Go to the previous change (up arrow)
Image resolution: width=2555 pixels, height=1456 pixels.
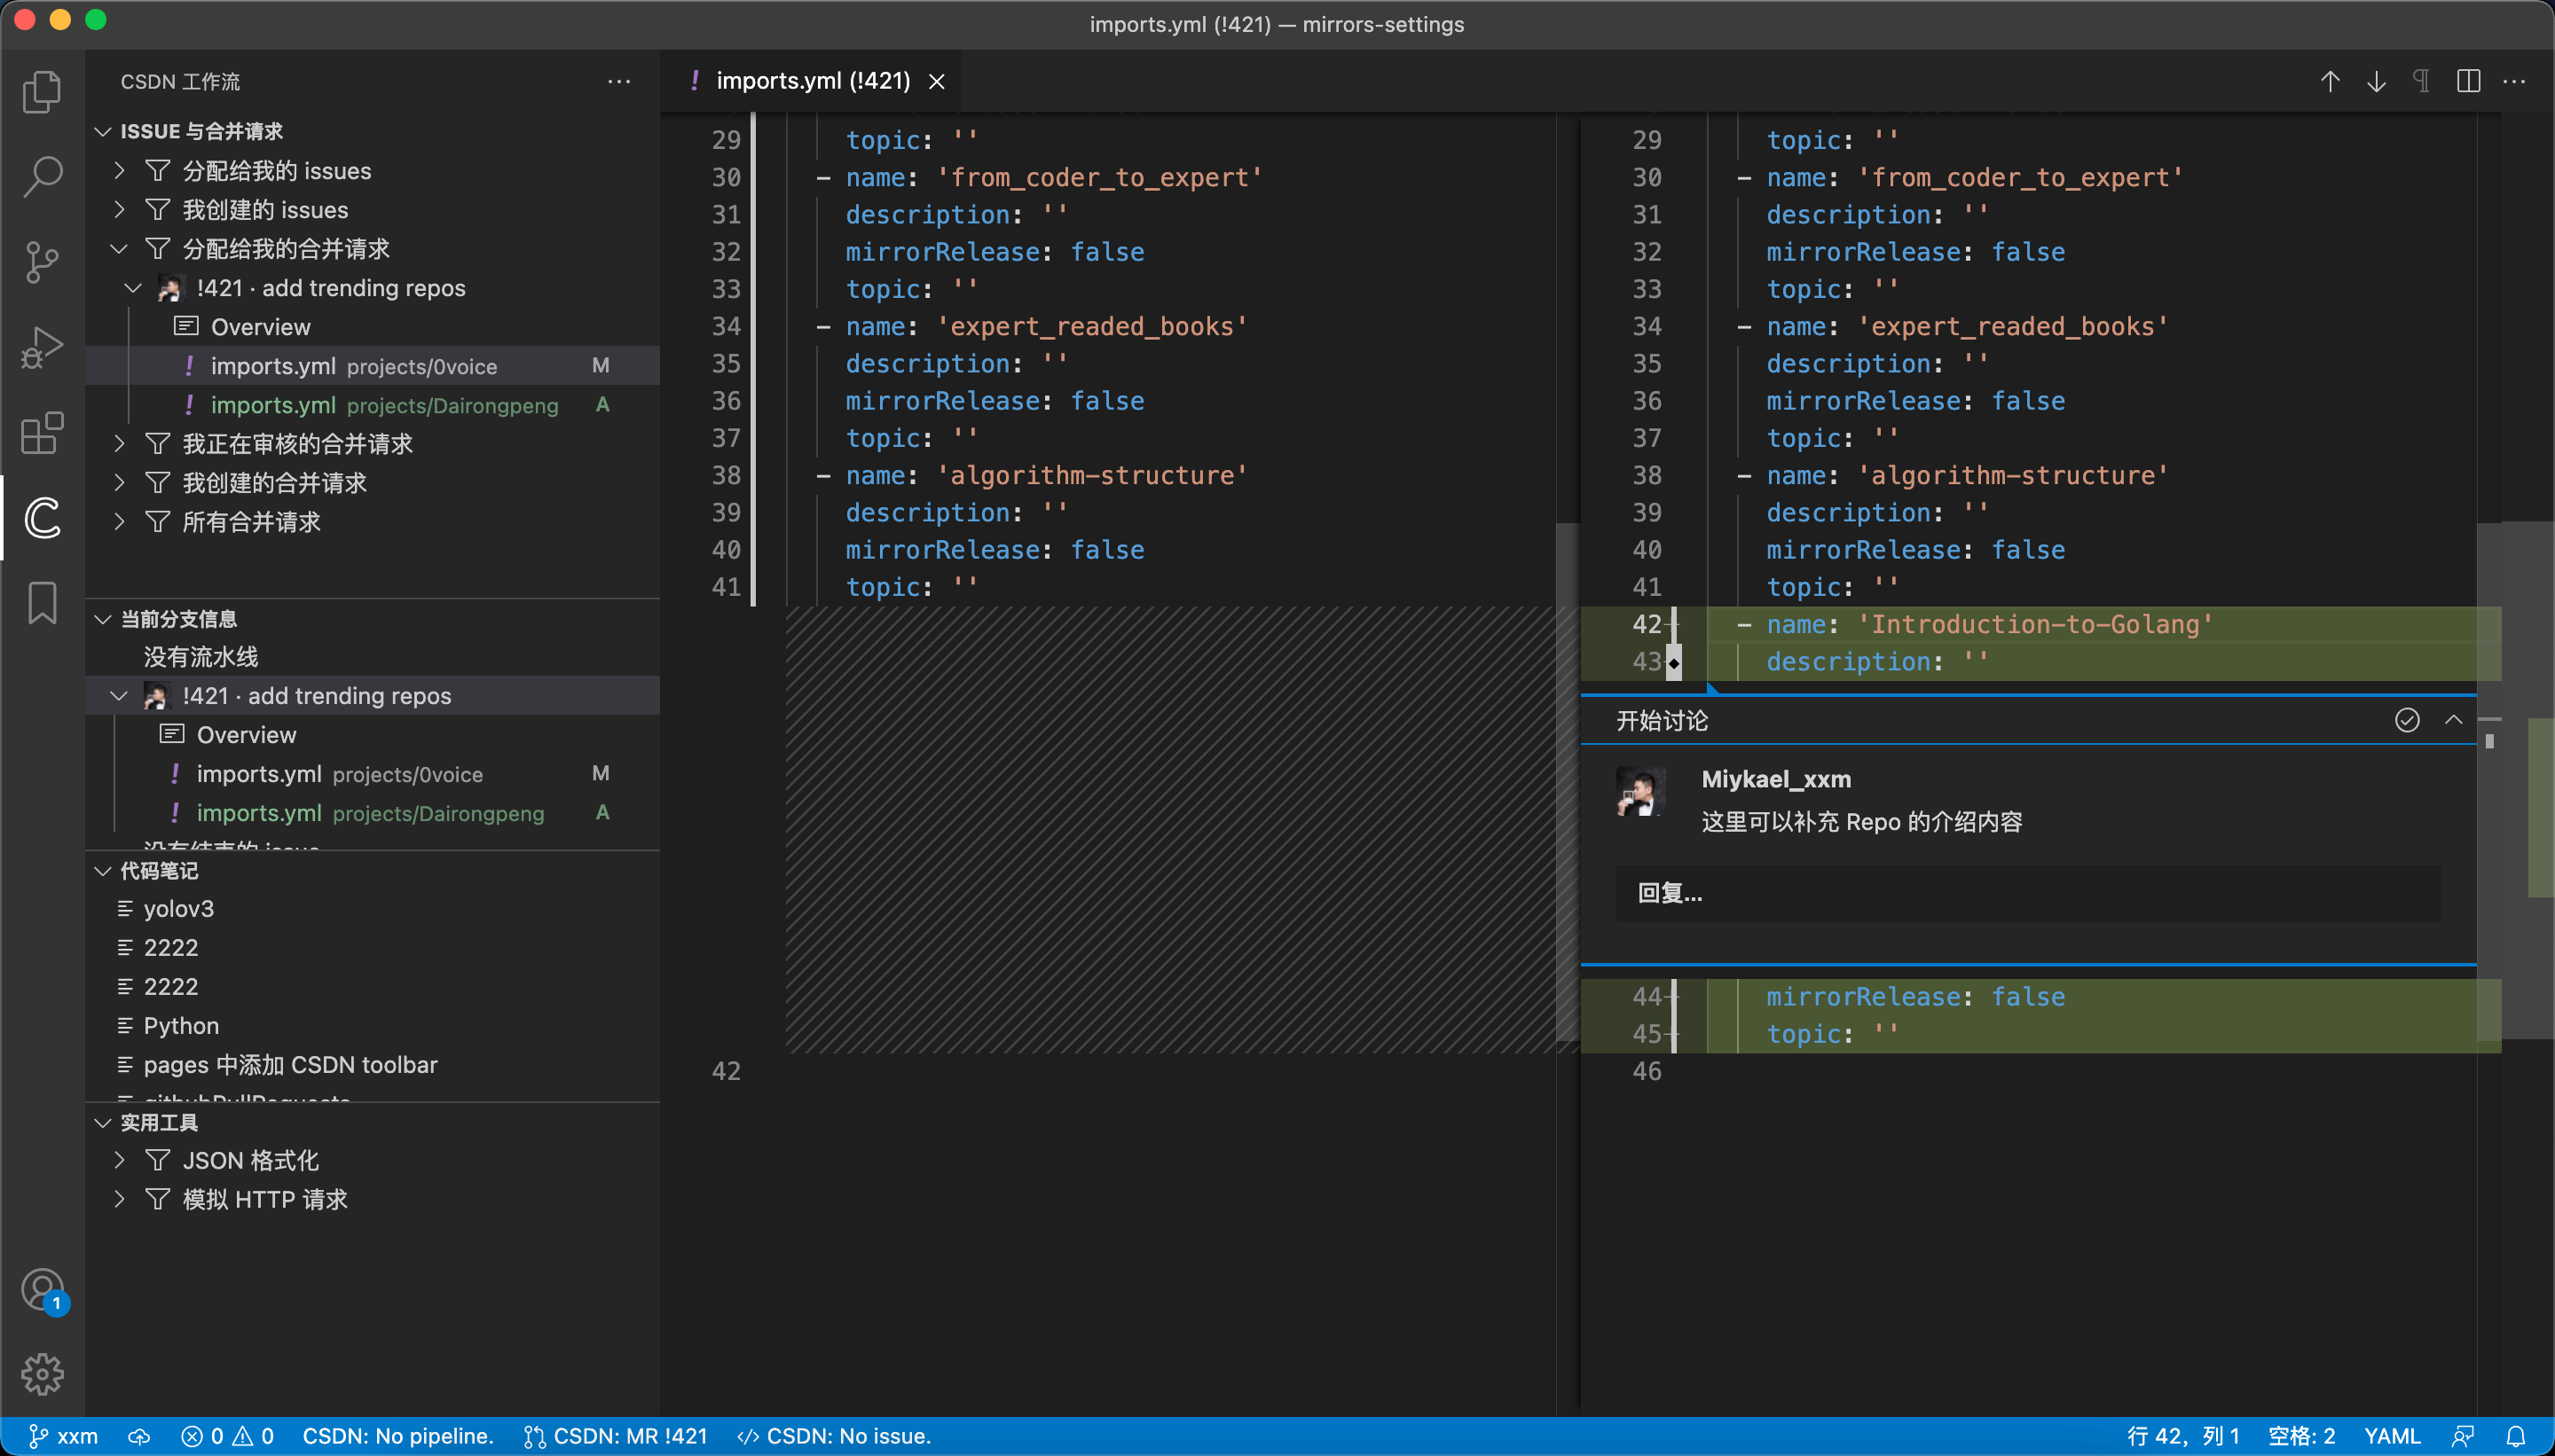click(2330, 81)
